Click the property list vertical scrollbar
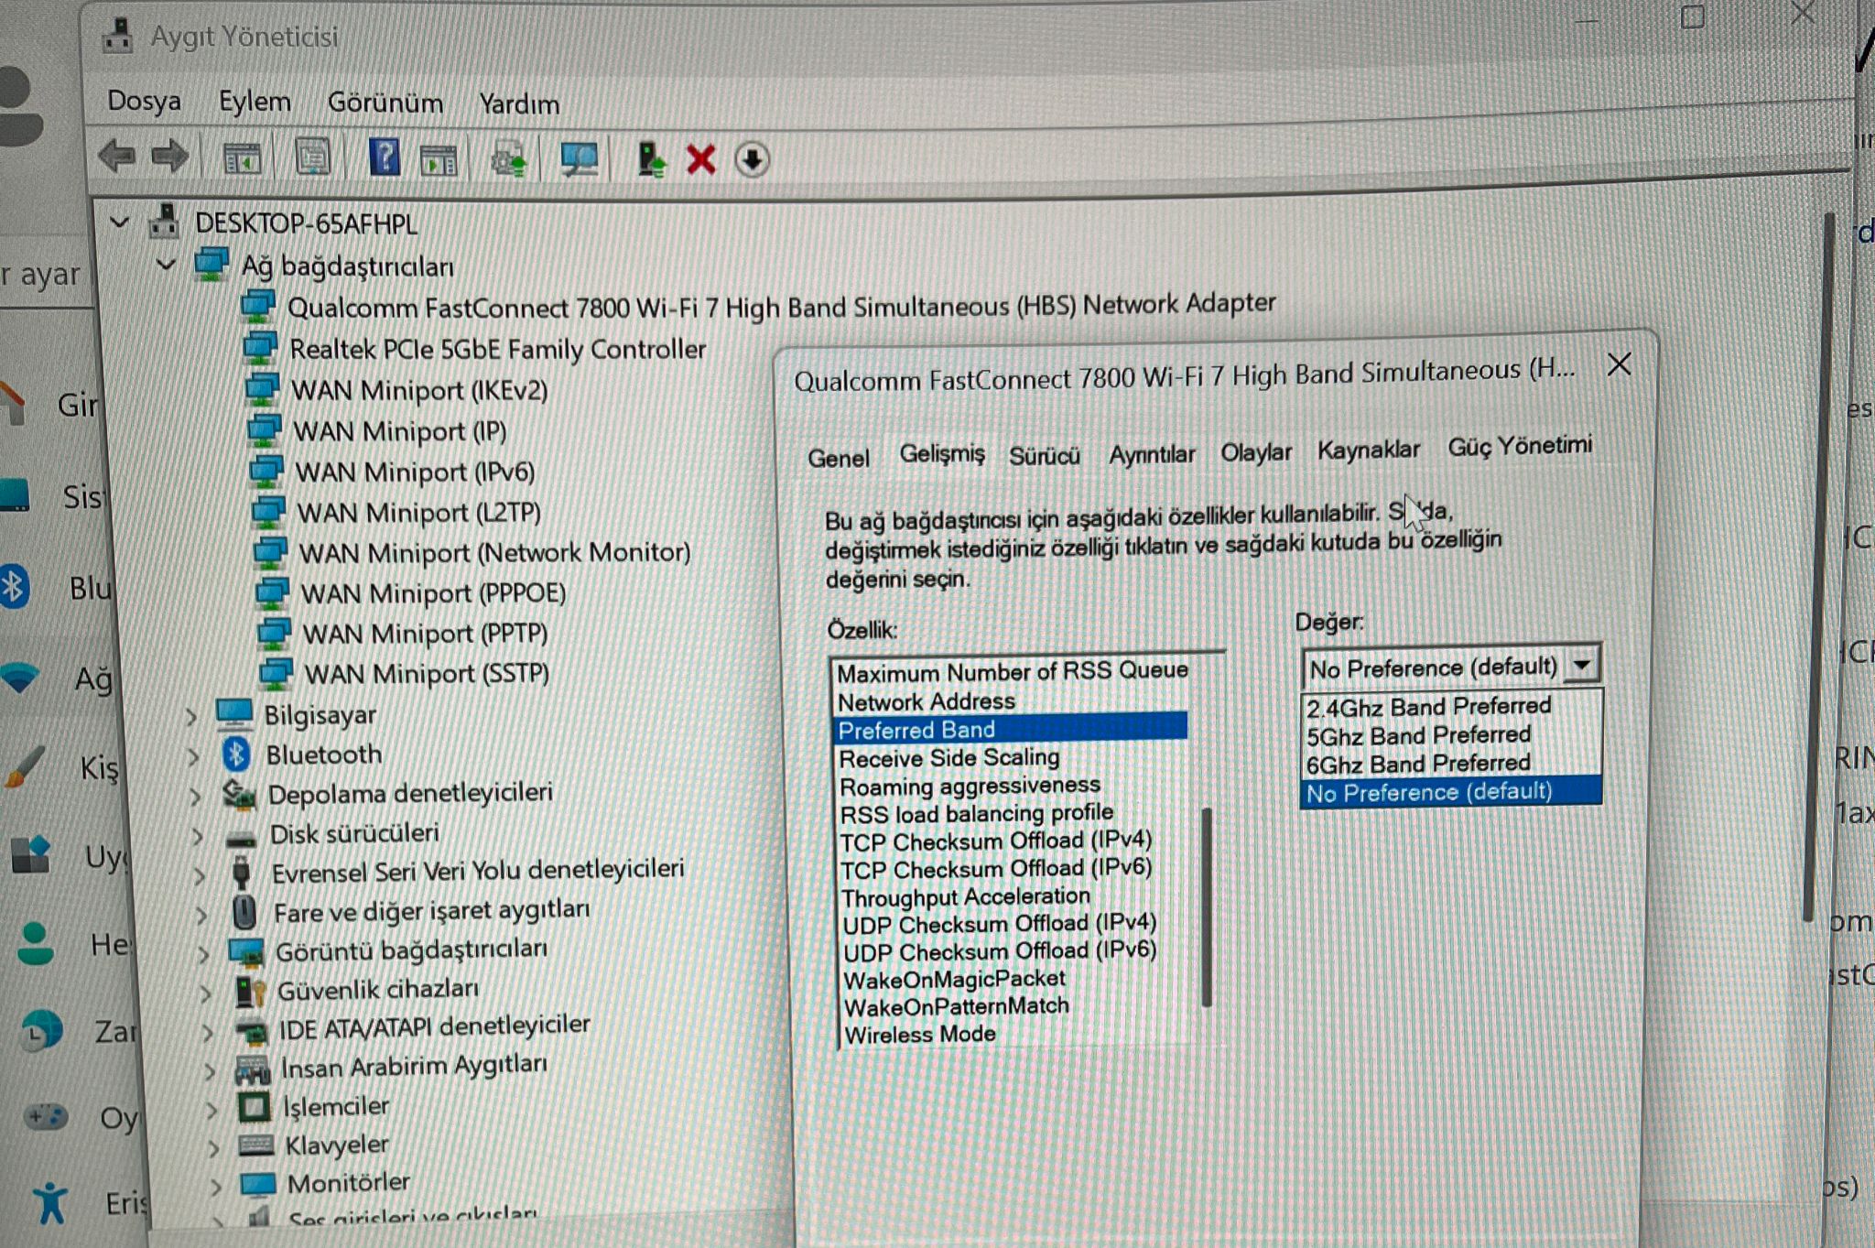The image size is (1875, 1248). [x=1207, y=906]
